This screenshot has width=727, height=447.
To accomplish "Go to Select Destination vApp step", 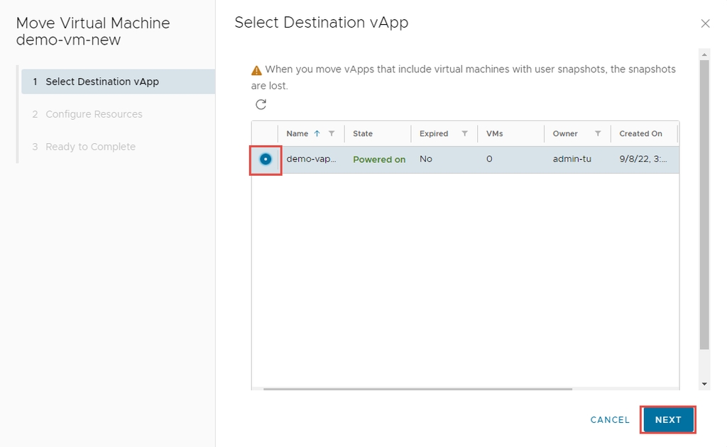I will (102, 81).
